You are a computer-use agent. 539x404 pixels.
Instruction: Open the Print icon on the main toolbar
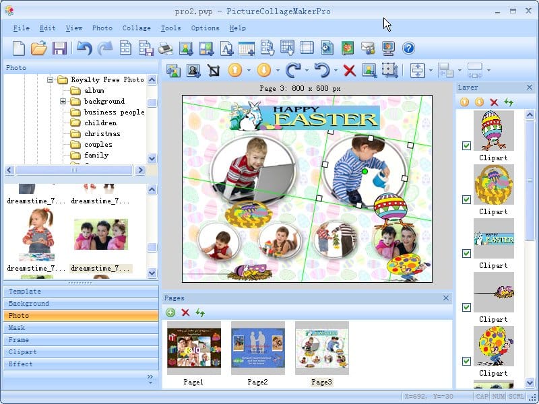(x=164, y=48)
